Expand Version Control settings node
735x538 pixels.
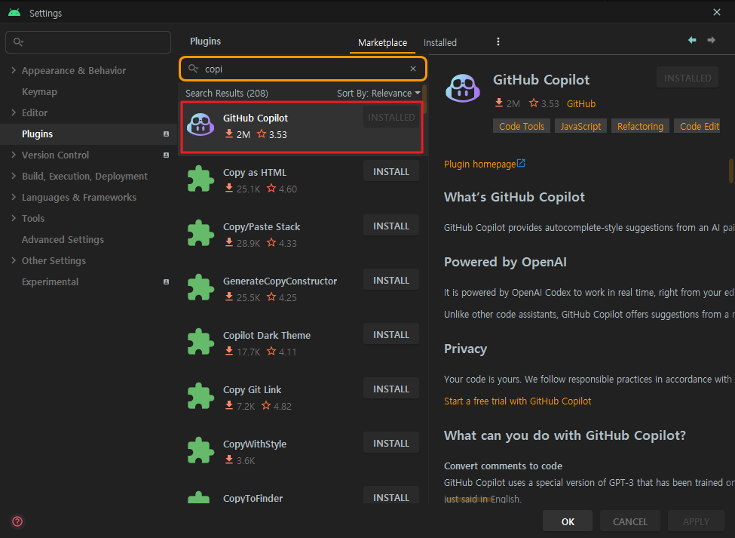[14, 155]
